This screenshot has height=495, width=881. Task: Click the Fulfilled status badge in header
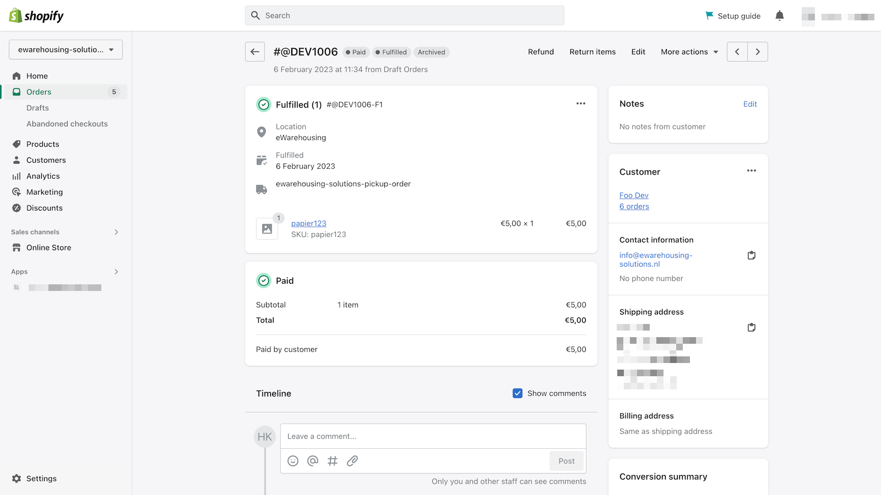pos(391,52)
